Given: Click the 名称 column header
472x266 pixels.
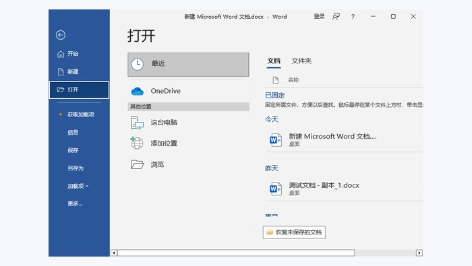Looking at the screenshot, I should [x=293, y=80].
